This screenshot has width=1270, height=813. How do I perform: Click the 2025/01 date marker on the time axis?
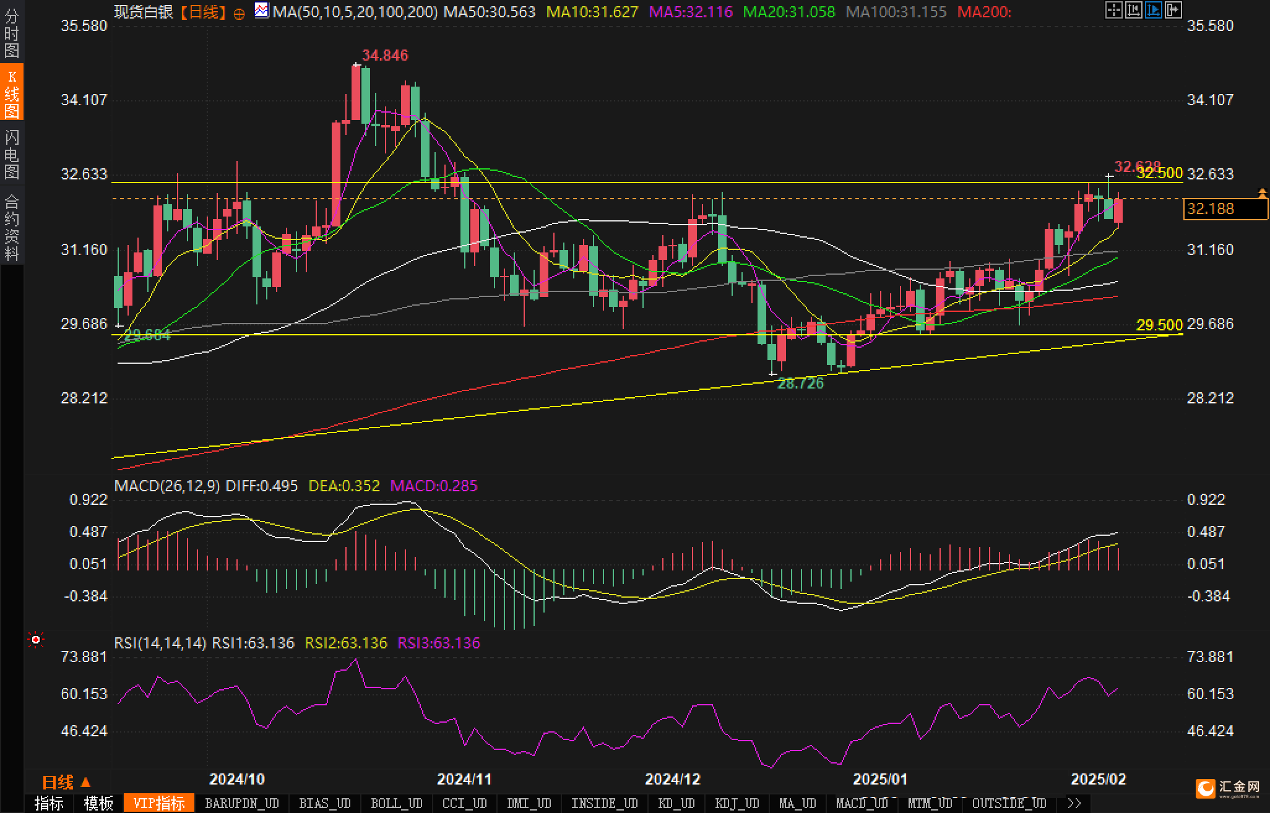[880, 779]
